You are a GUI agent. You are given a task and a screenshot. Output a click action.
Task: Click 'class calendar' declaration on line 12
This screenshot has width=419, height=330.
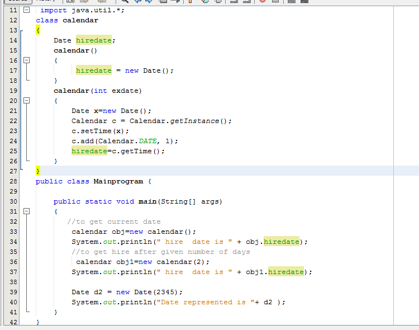tap(67, 20)
